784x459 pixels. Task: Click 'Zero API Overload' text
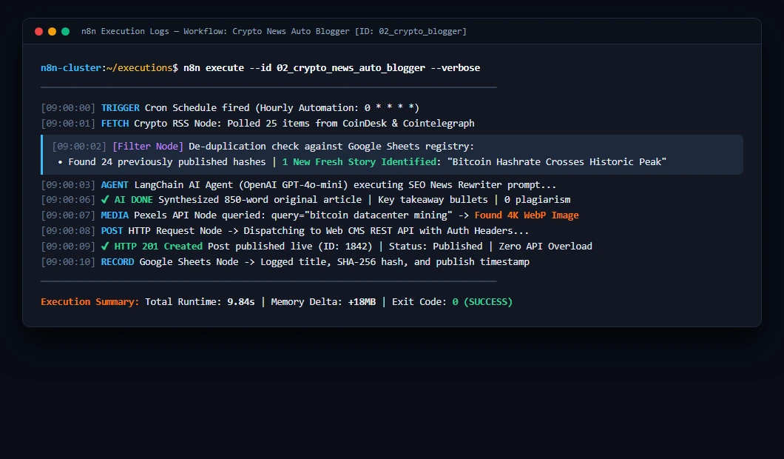point(545,246)
